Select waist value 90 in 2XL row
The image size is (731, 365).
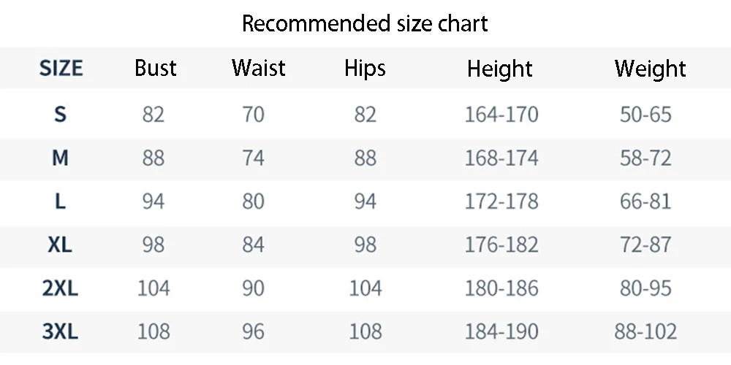point(253,288)
